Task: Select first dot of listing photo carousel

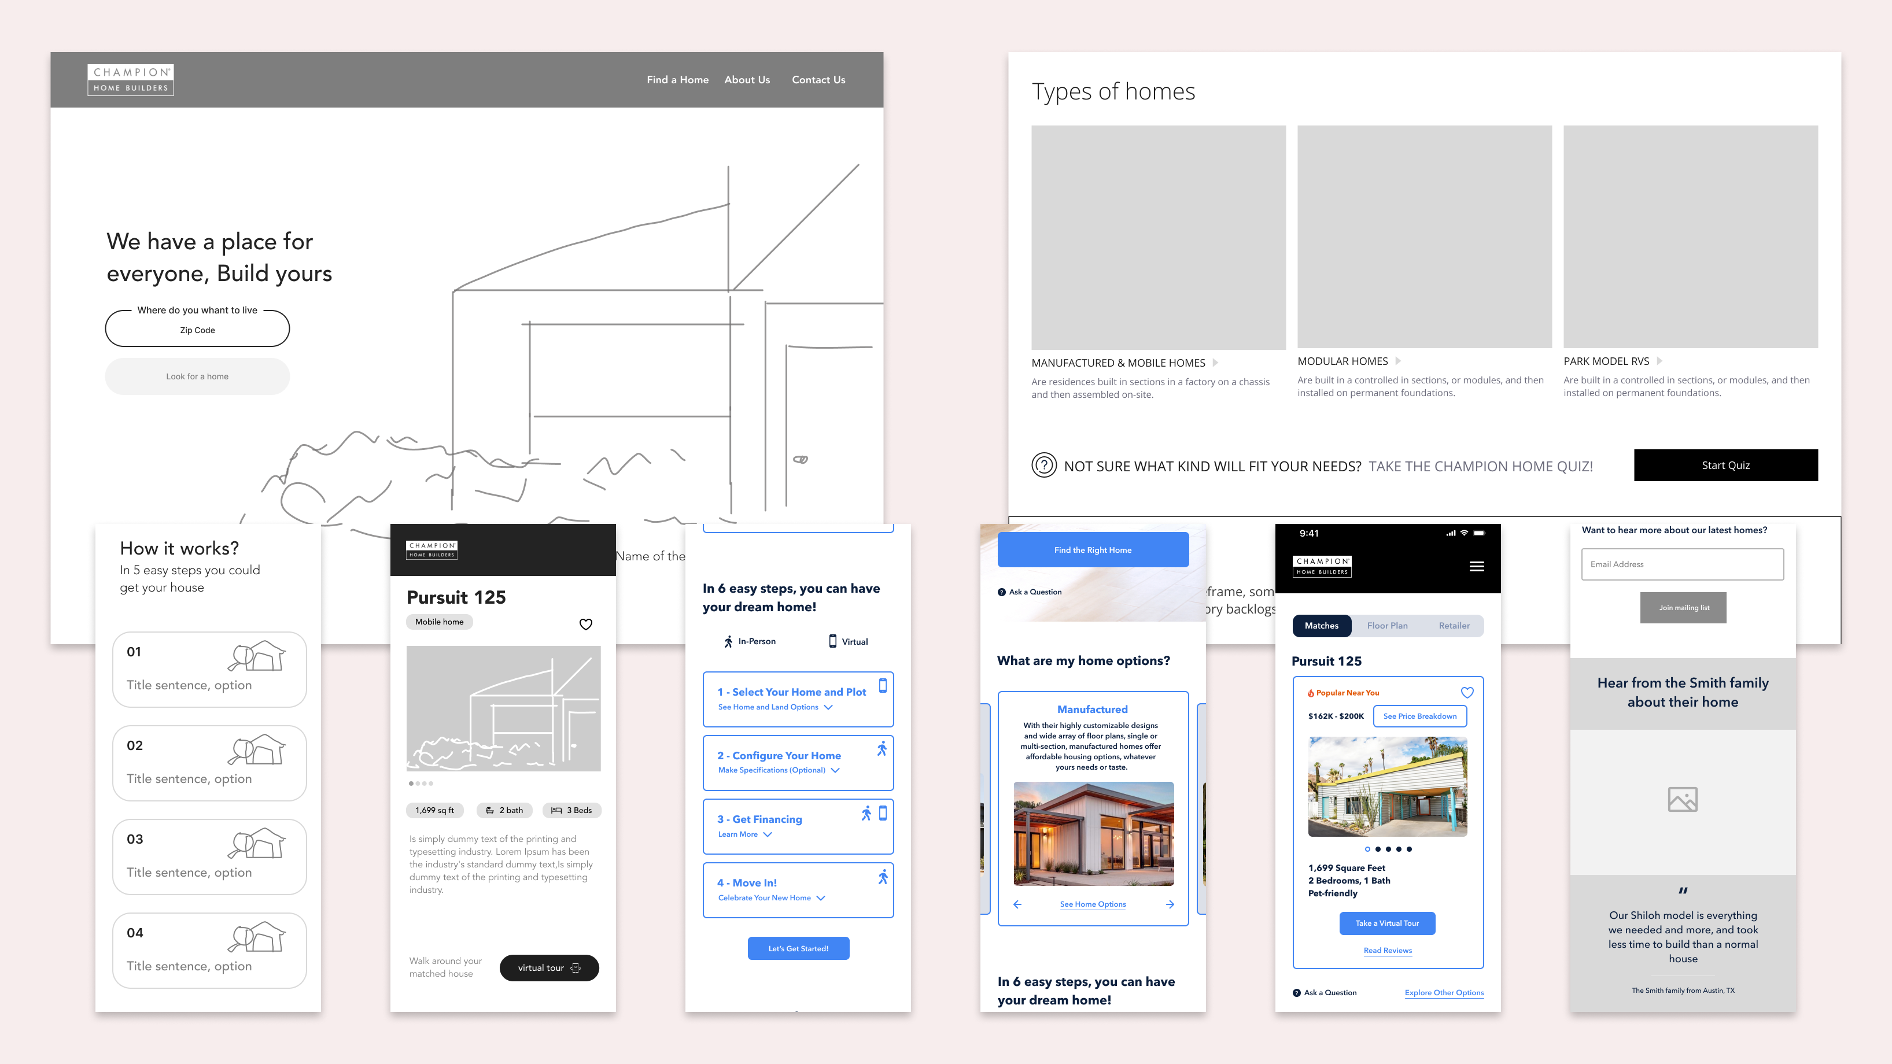Action: (x=1367, y=849)
